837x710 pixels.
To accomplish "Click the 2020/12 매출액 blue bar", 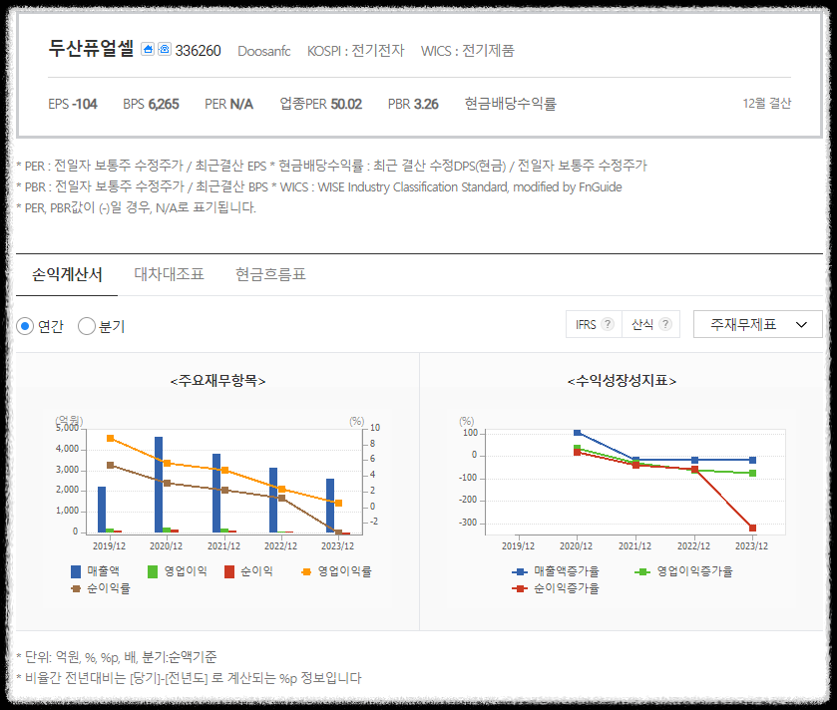I will pyautogui.click(x=159, y=485).
